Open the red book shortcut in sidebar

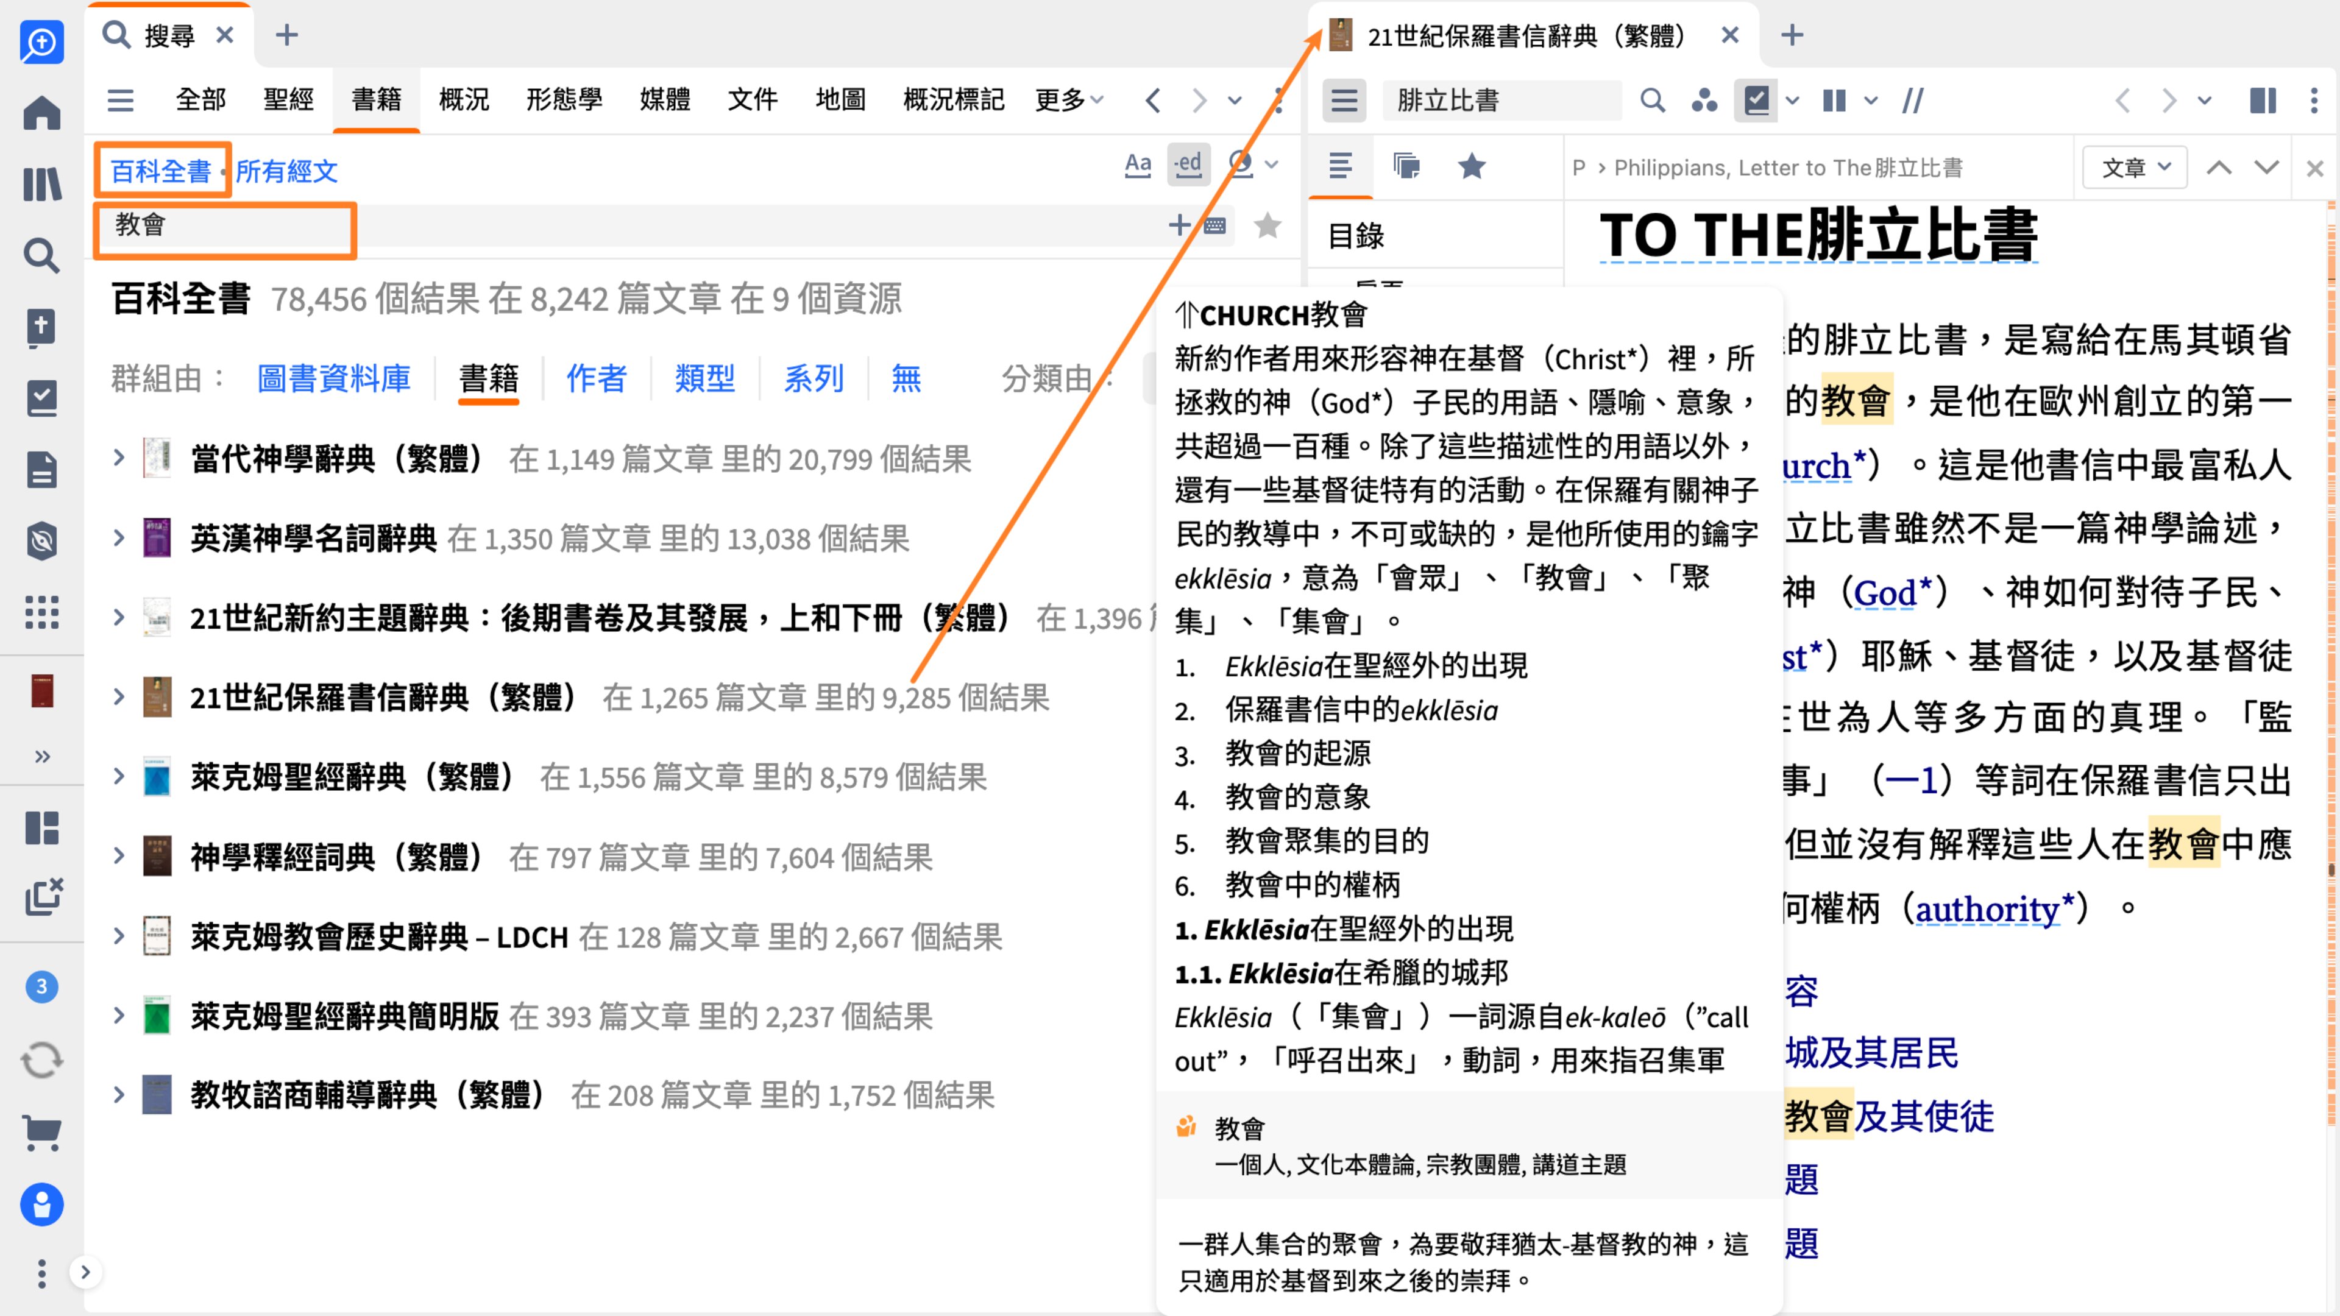pyautogui.click(x=42, y=690)
